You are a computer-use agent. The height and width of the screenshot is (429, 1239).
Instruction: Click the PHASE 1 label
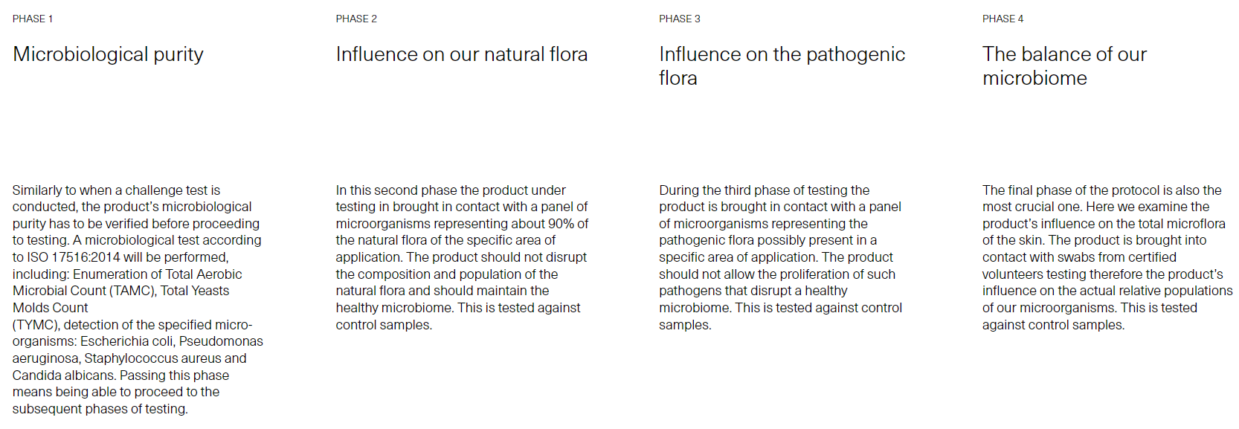coord(33,19)
